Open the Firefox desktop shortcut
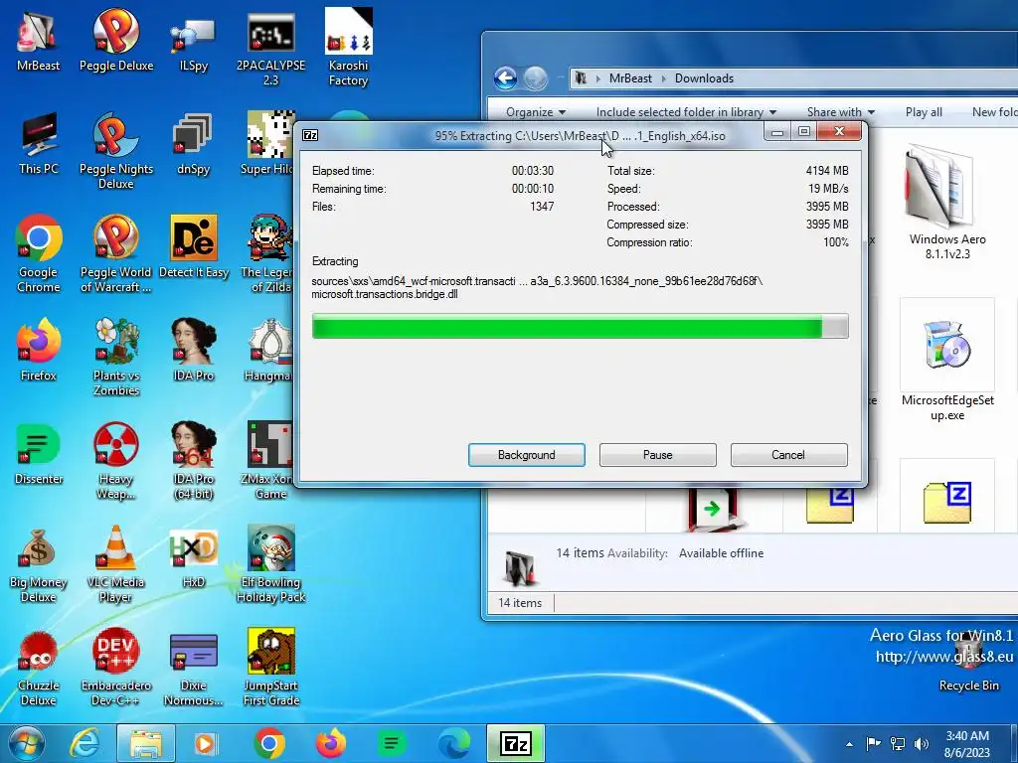1018x763 pixels. pos(39,351)
